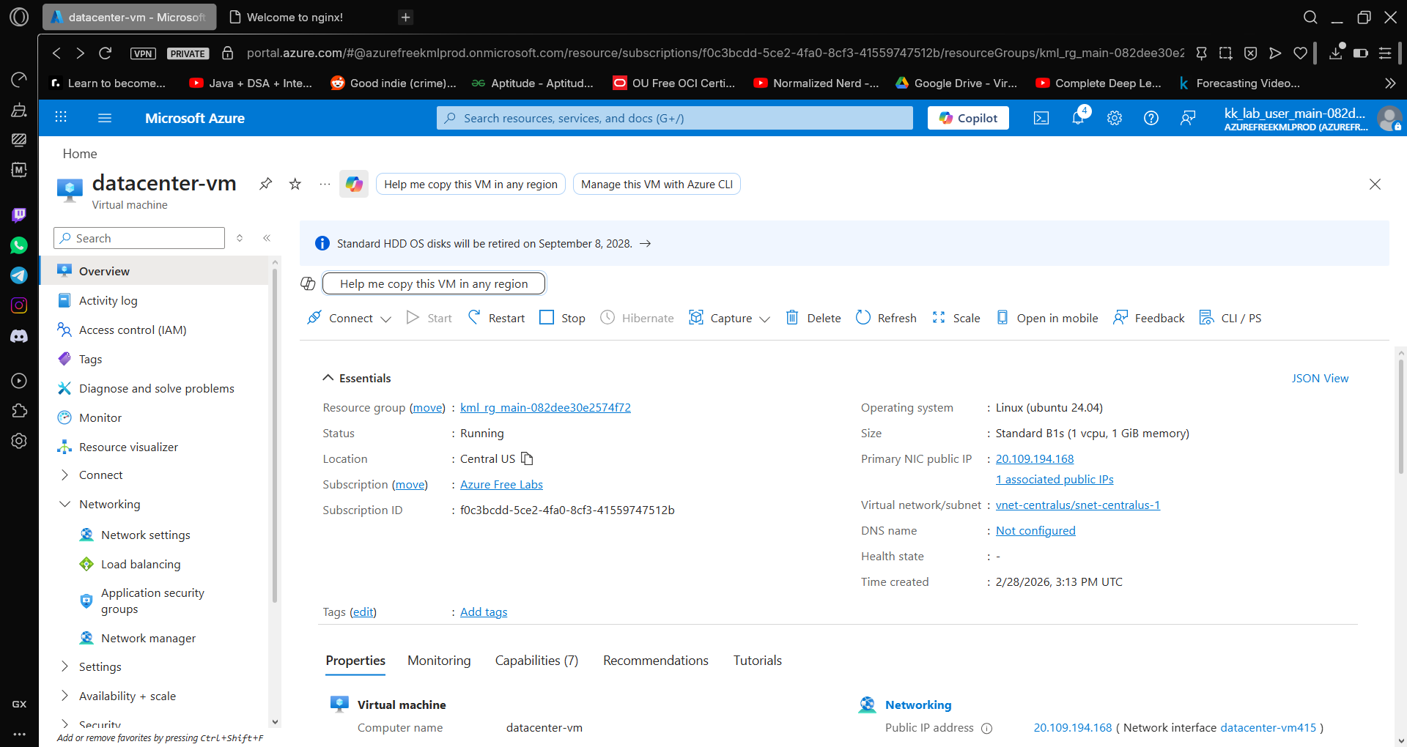Switch to the Monitoring tab
Viewport: 1407px width, 747px height.
439,661
